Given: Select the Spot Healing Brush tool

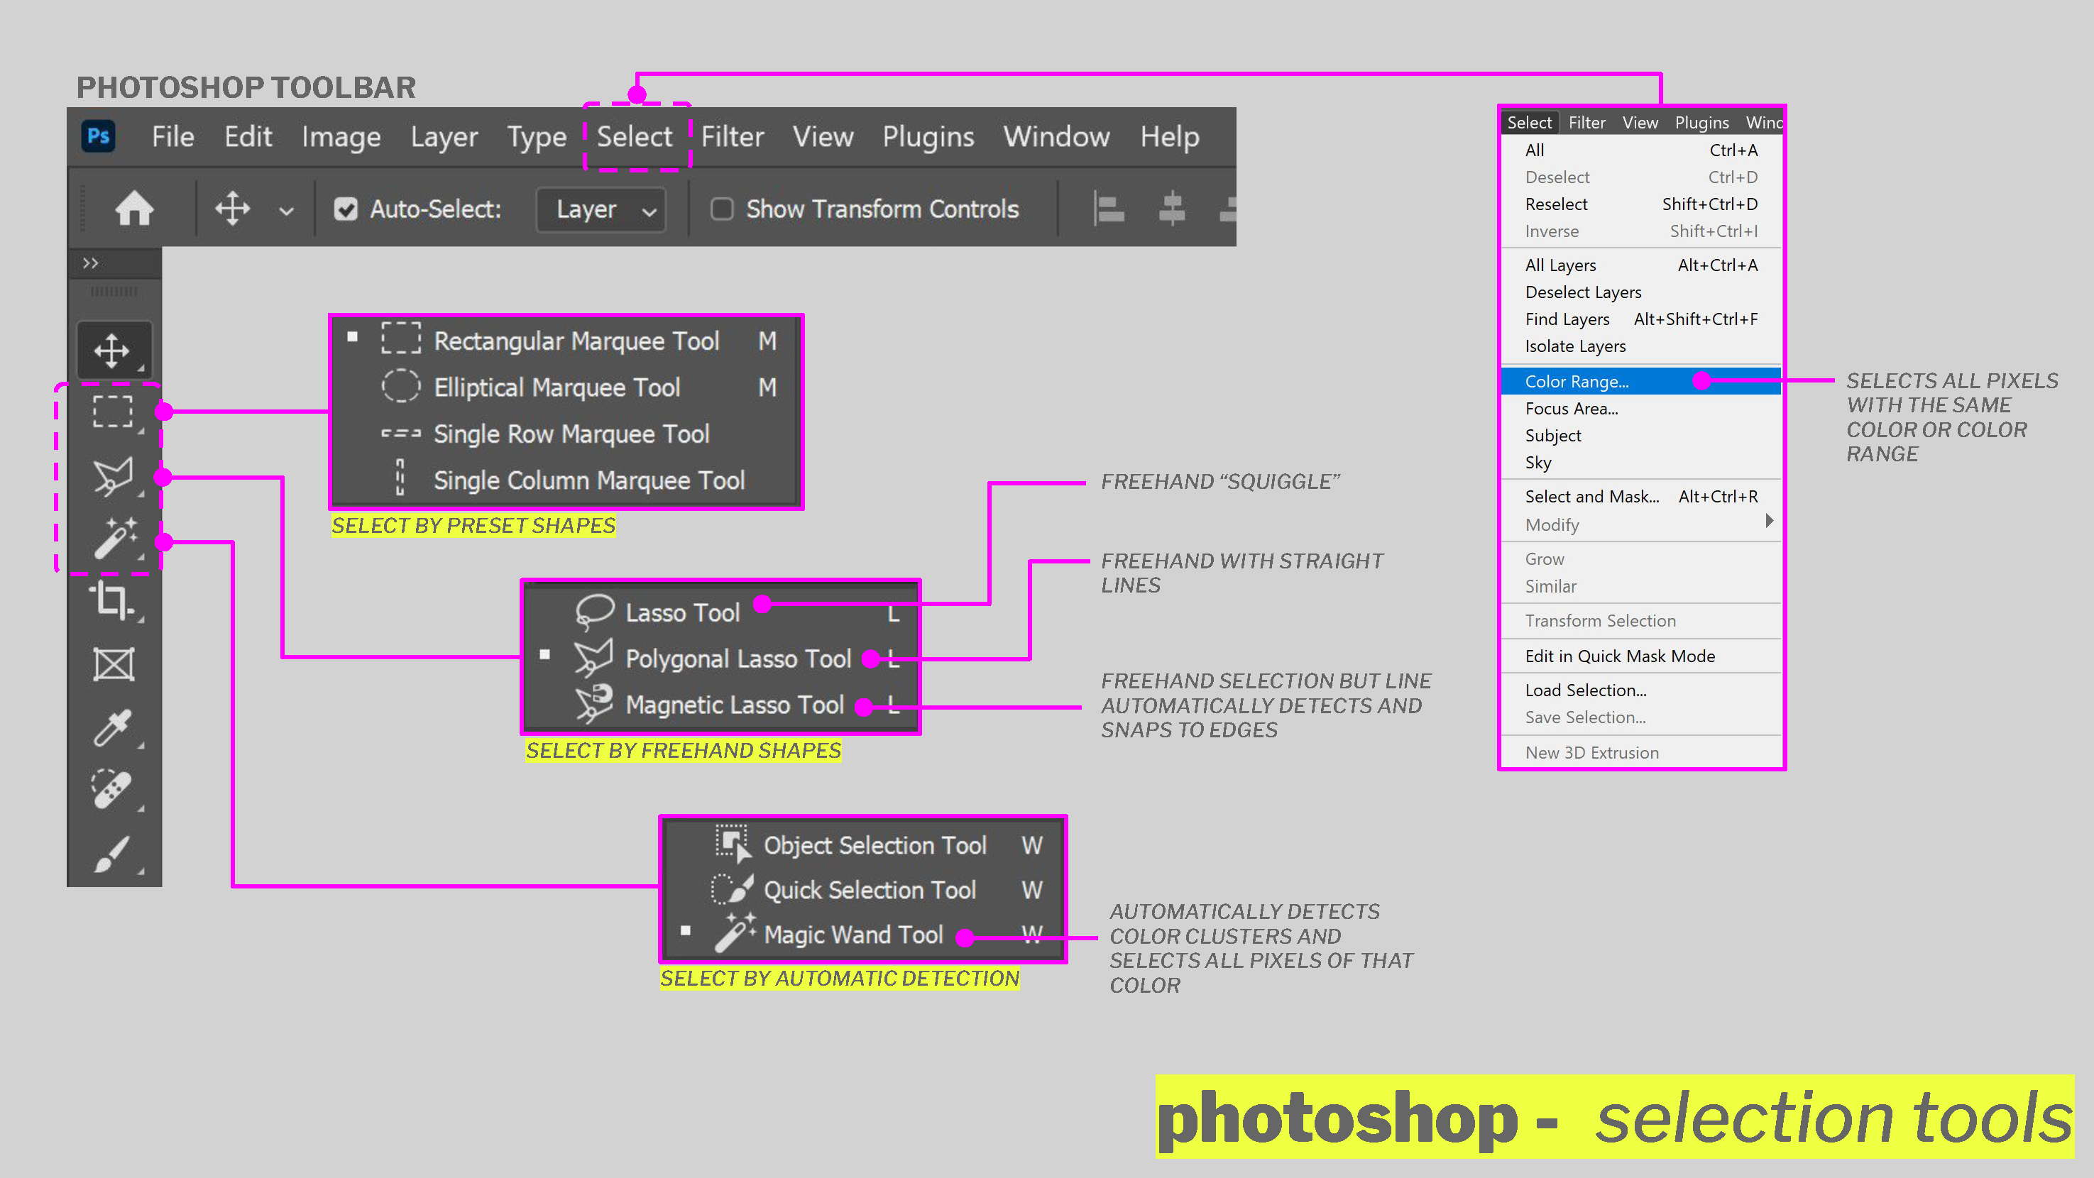Looking at the screenshot, I should (x=112, y=789).
